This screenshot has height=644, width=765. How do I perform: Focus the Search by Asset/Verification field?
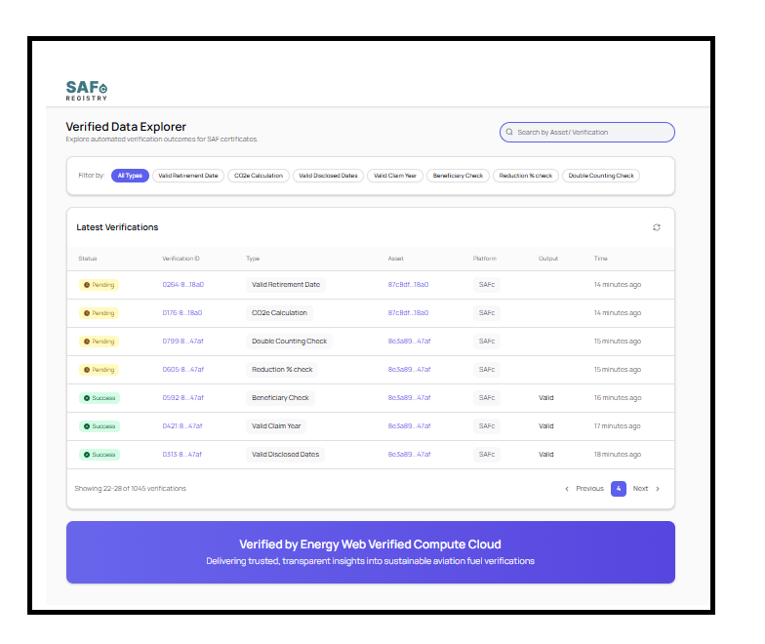tap(587, 133)
